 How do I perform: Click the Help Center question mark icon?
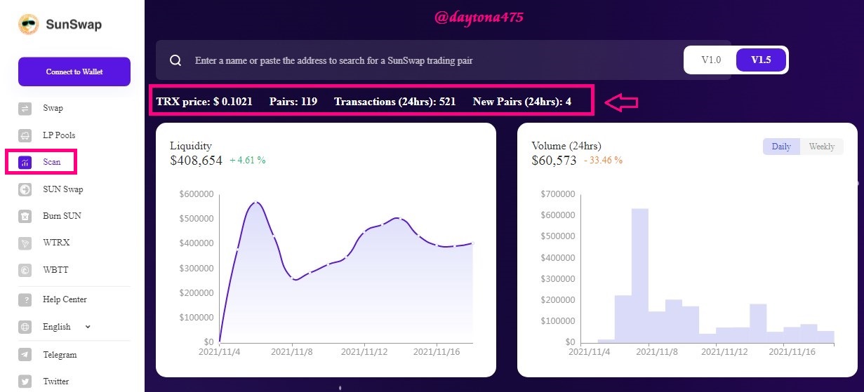(x=25, y=300)
